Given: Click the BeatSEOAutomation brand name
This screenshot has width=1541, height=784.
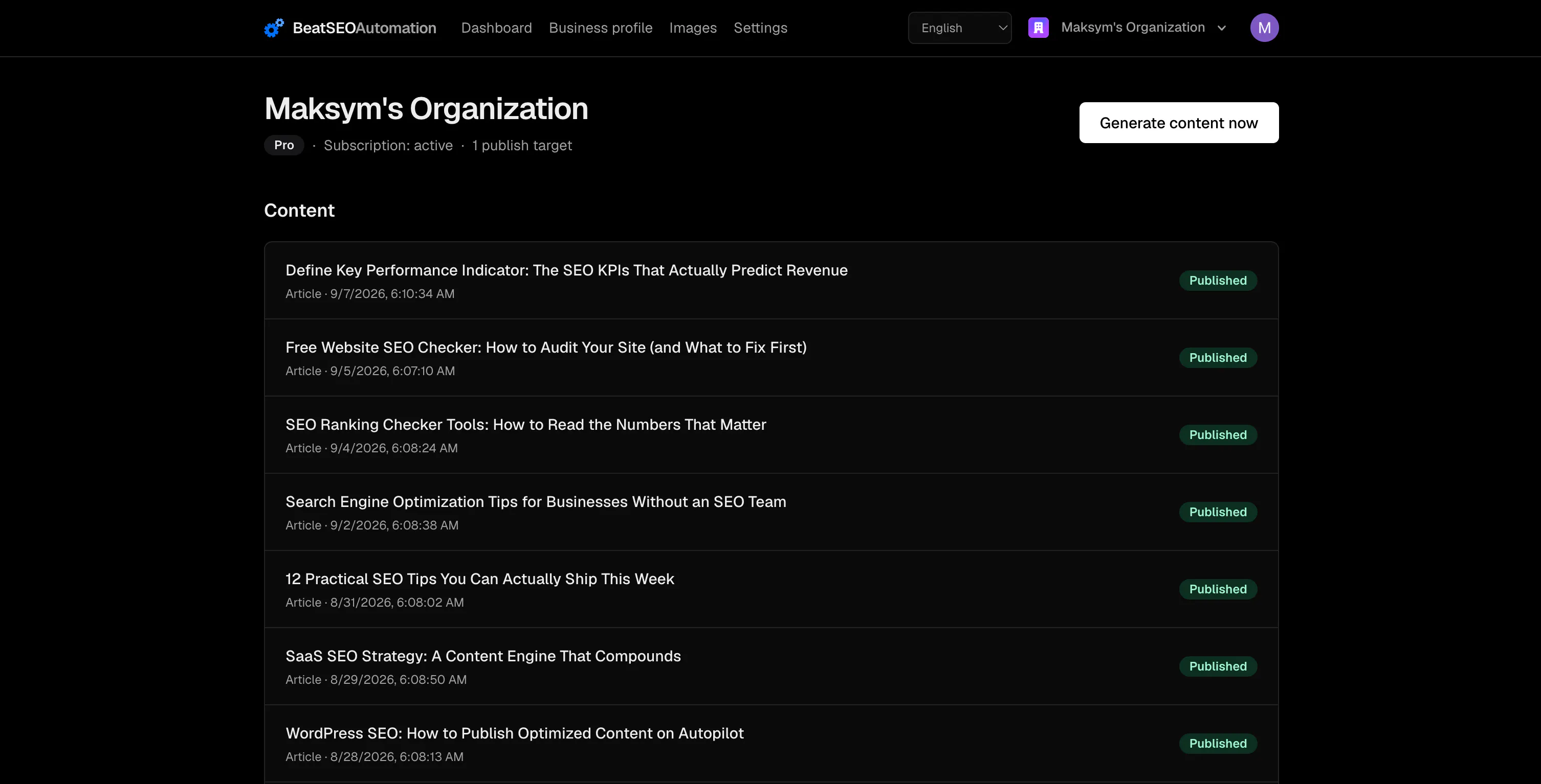Looking at the screenshot, I should pyautogui.click(x=364, y=28).
